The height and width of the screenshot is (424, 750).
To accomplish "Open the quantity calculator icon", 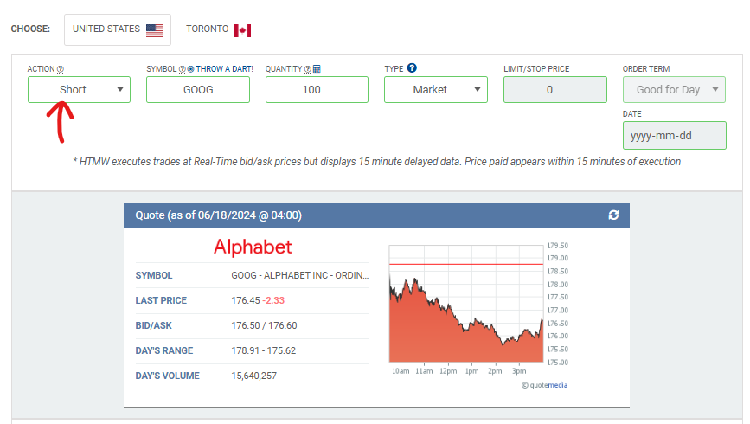I will pos(317,69).
